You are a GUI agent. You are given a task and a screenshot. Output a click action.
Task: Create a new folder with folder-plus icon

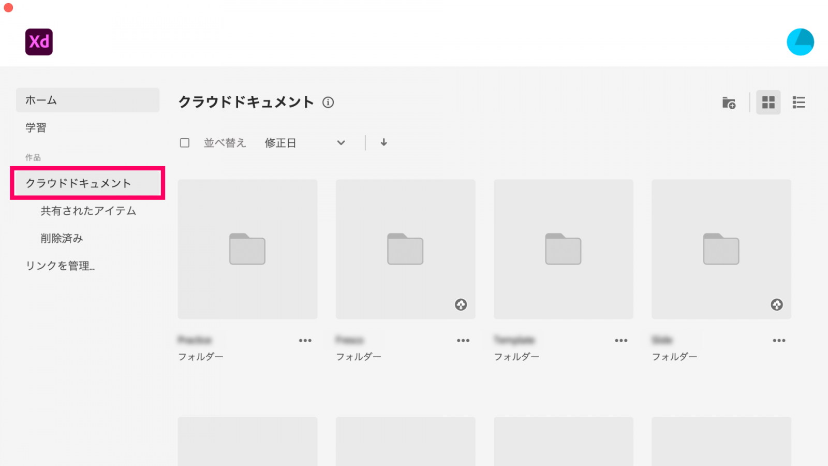(729, 103)
